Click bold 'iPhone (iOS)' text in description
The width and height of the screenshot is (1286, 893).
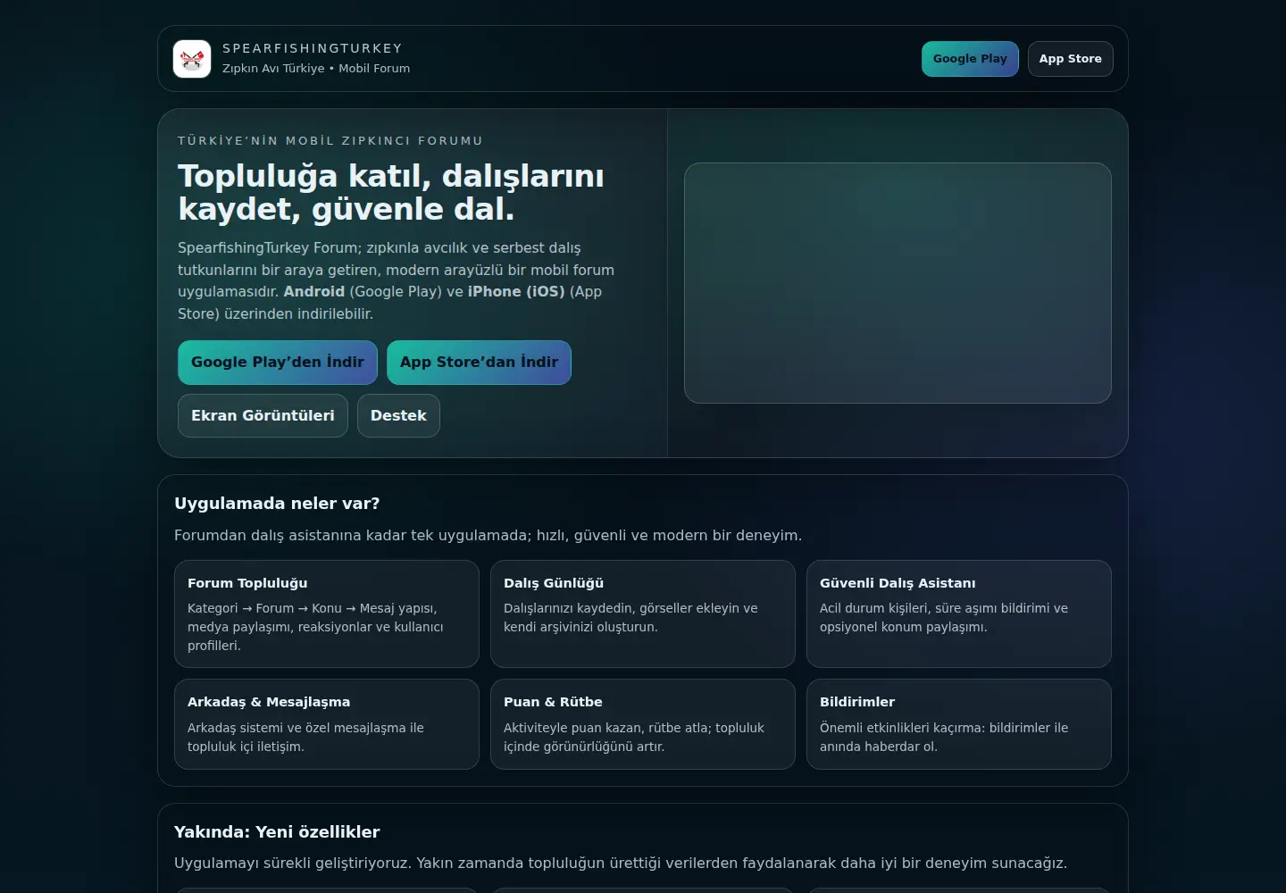tap(516, 292)
